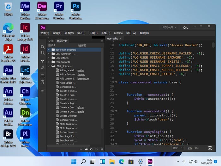Open the 开发人员 workspace dropdown

pyautogui.click(x=169, y=27)
